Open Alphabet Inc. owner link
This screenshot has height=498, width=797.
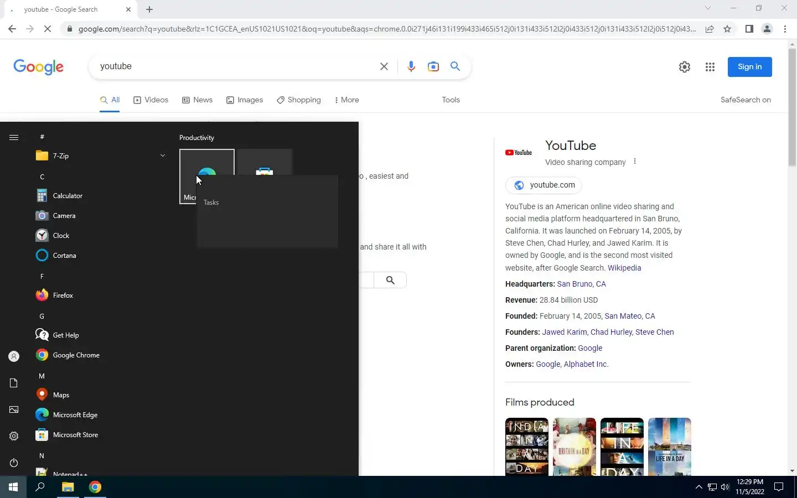coord(586,364)
